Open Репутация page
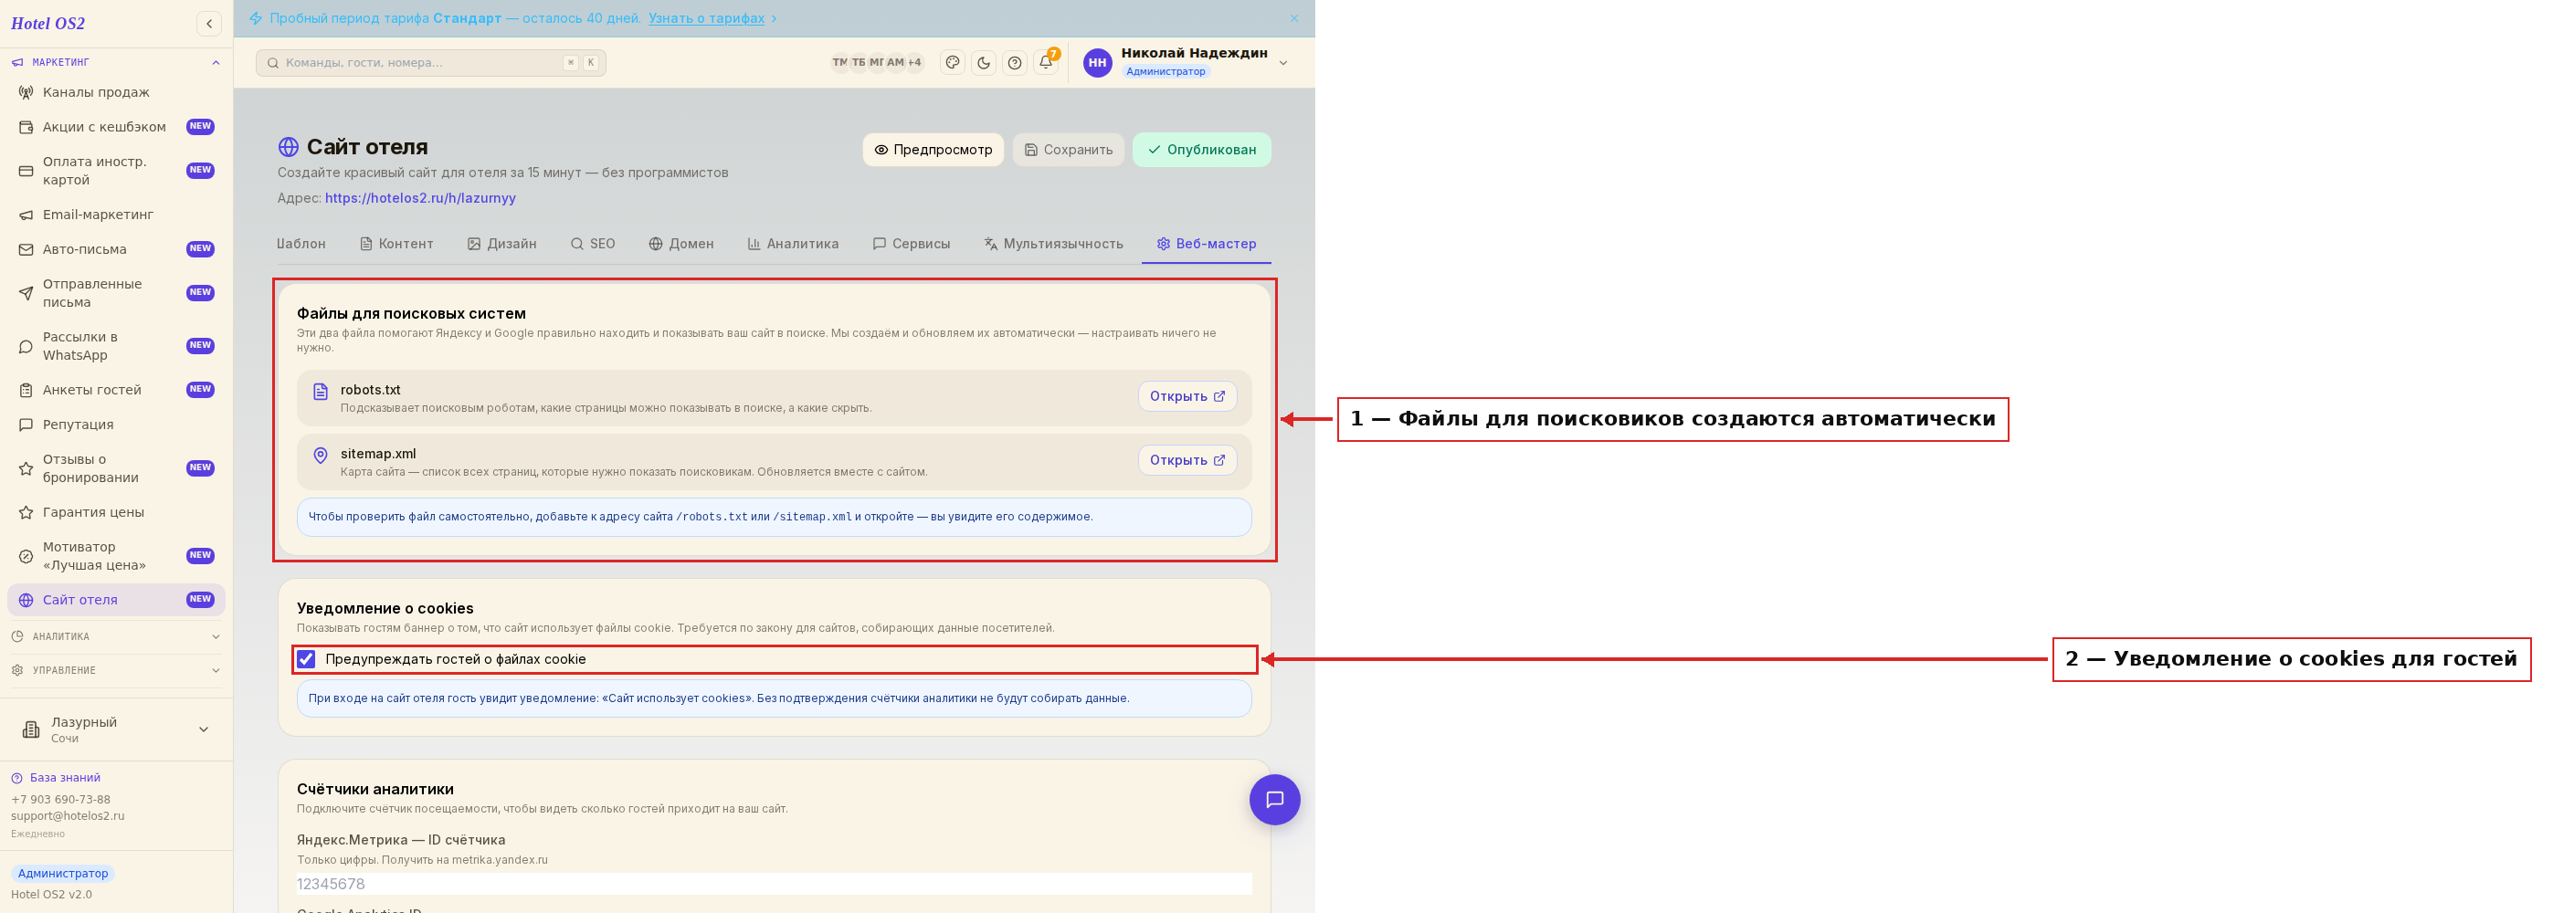This screenshot has height=913, width=2553. 116,424
